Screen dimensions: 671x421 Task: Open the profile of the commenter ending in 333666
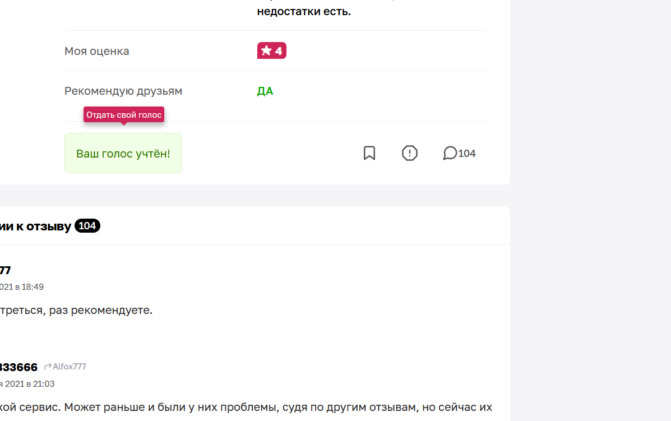click(18, 367)
